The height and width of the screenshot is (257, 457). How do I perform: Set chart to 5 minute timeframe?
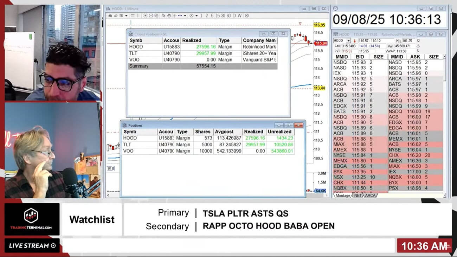(x=212, y=15)
